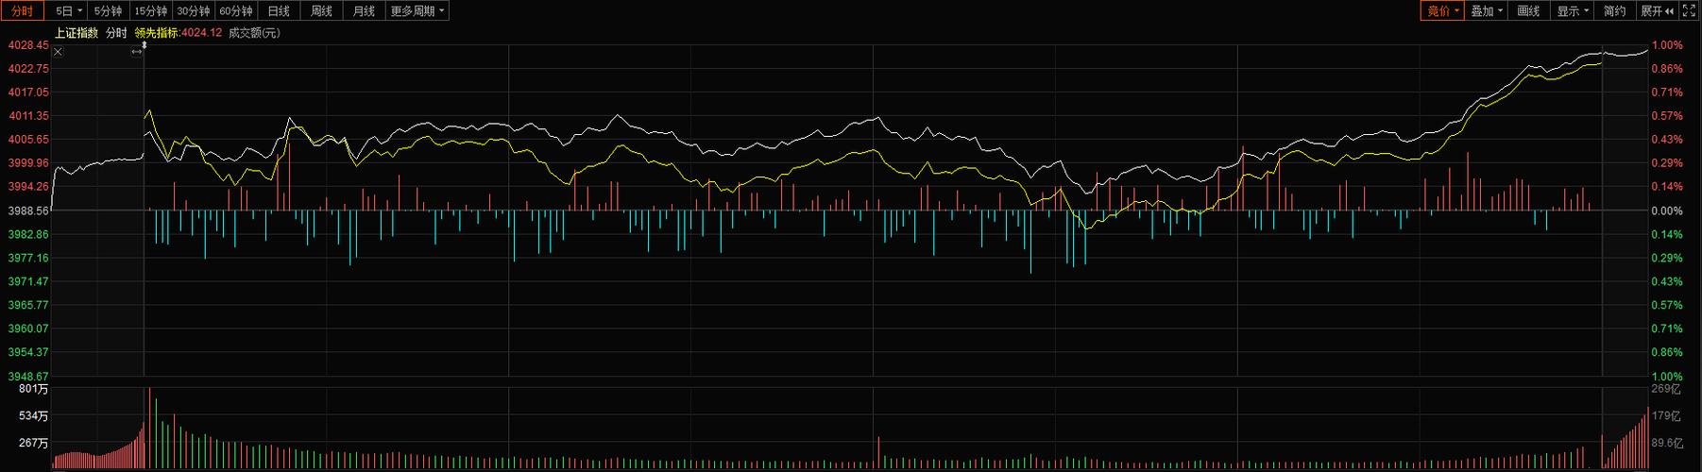Click the 4011.35 price axis label
Screen dimensions: 1702x472
click(28, 116)
